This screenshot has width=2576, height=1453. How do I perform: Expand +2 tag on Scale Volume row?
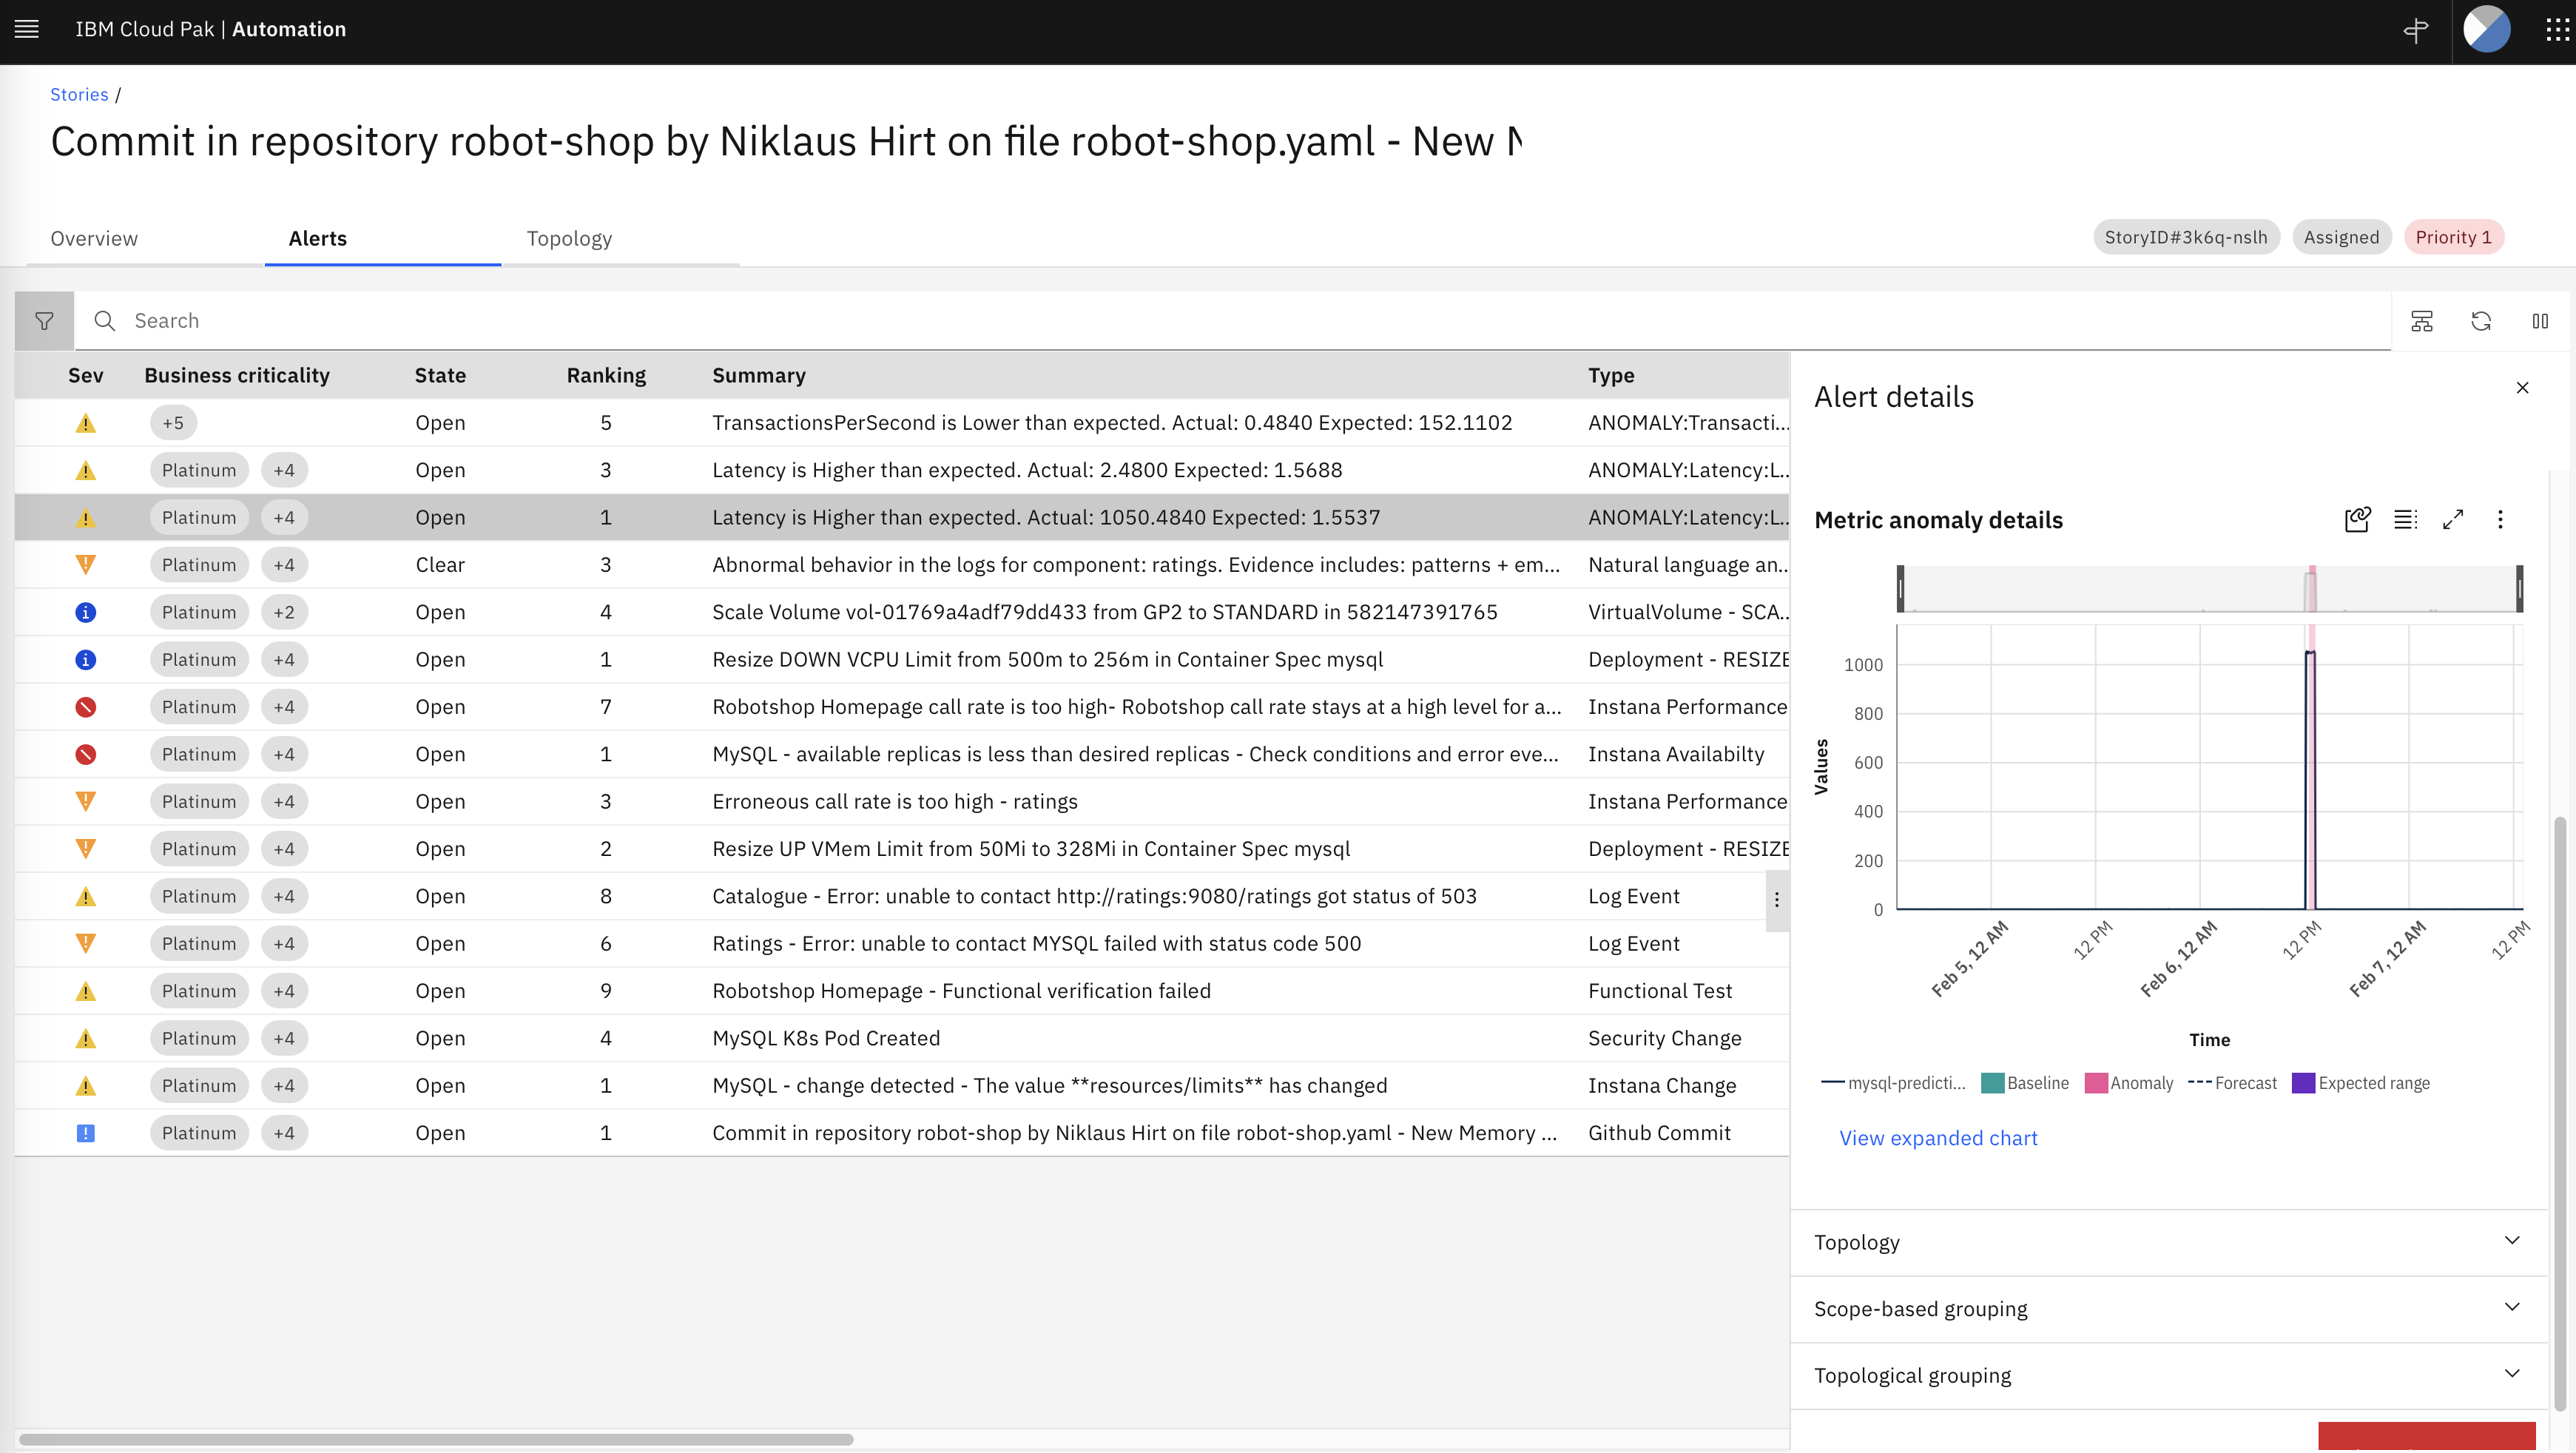click(x=284, y=612)
